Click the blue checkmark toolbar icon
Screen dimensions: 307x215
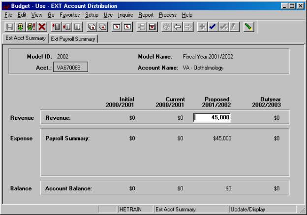(213, 27)
